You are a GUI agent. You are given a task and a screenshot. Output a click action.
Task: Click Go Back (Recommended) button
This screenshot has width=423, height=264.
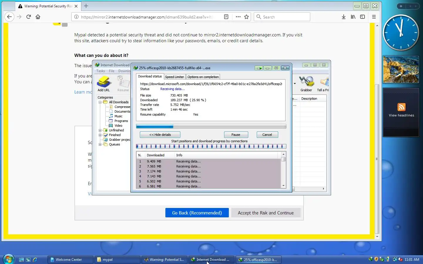pos(197,213)
